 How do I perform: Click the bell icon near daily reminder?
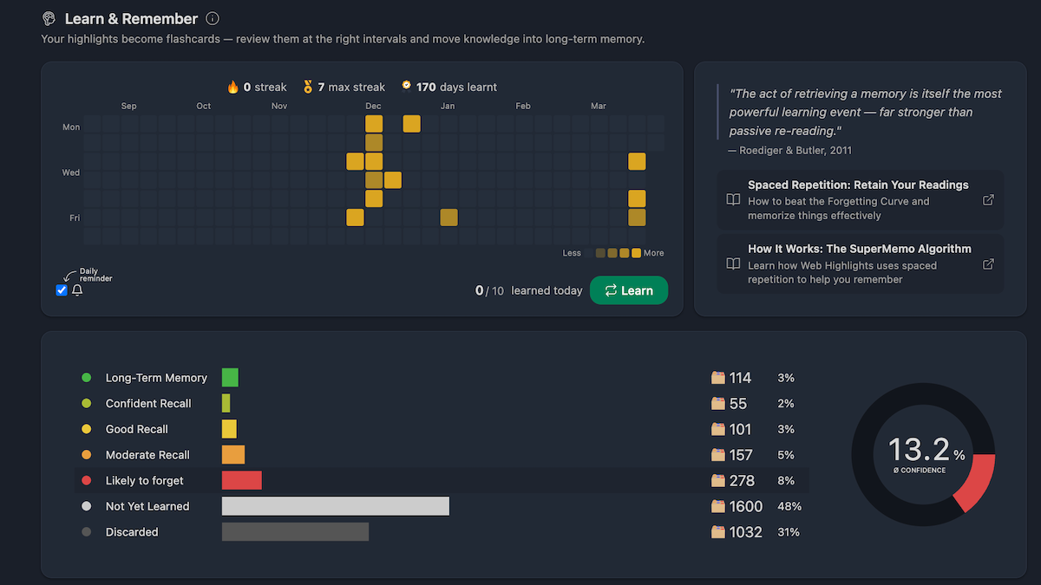(x=77, y=290)
